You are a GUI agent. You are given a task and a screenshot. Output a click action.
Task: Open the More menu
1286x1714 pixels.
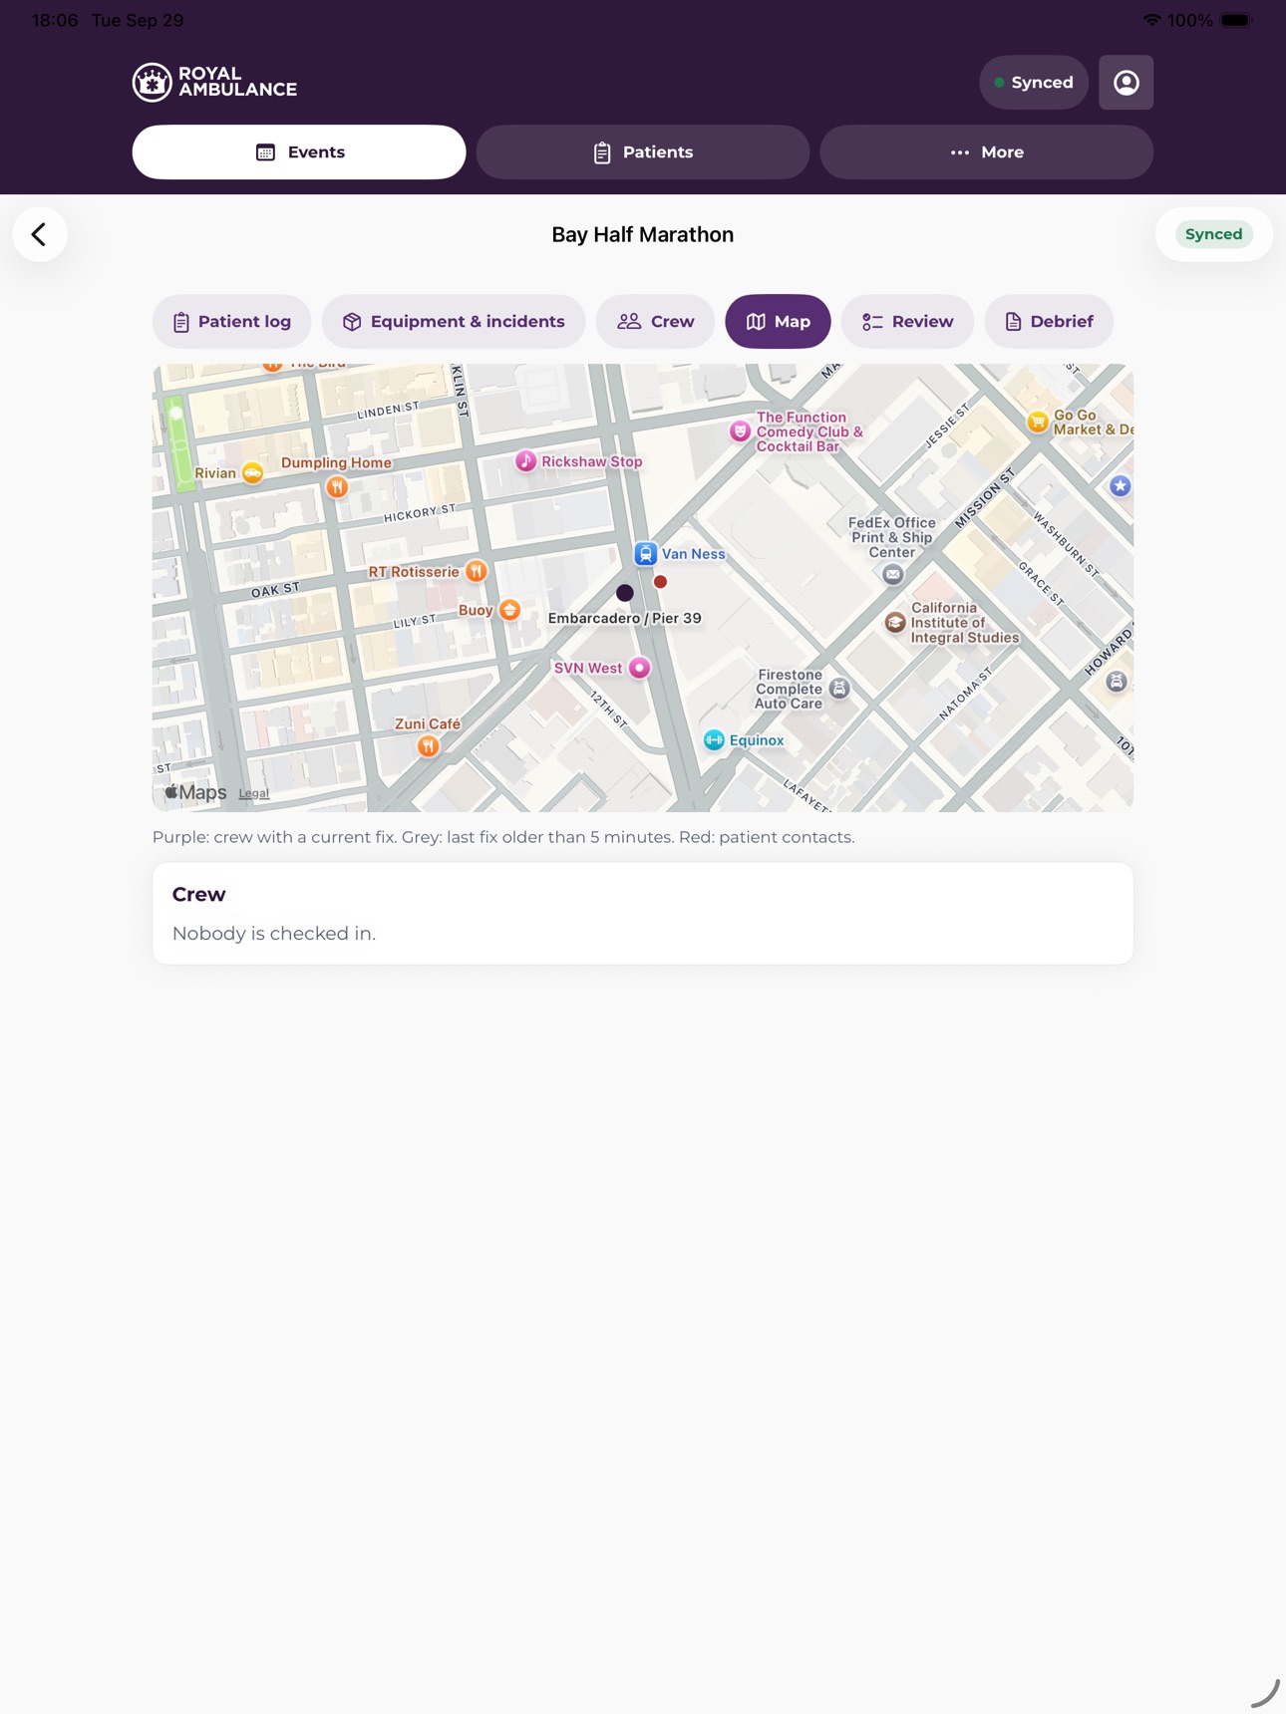[x=987, y=152]
